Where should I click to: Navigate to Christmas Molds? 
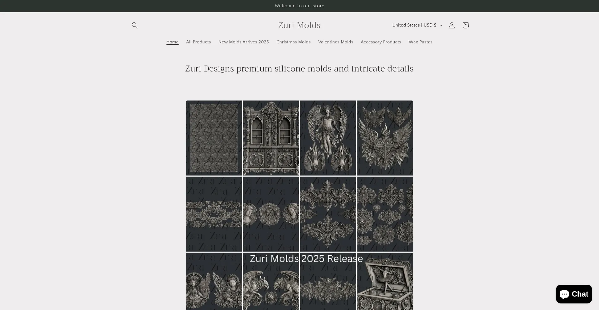click(x=293, y=42)
